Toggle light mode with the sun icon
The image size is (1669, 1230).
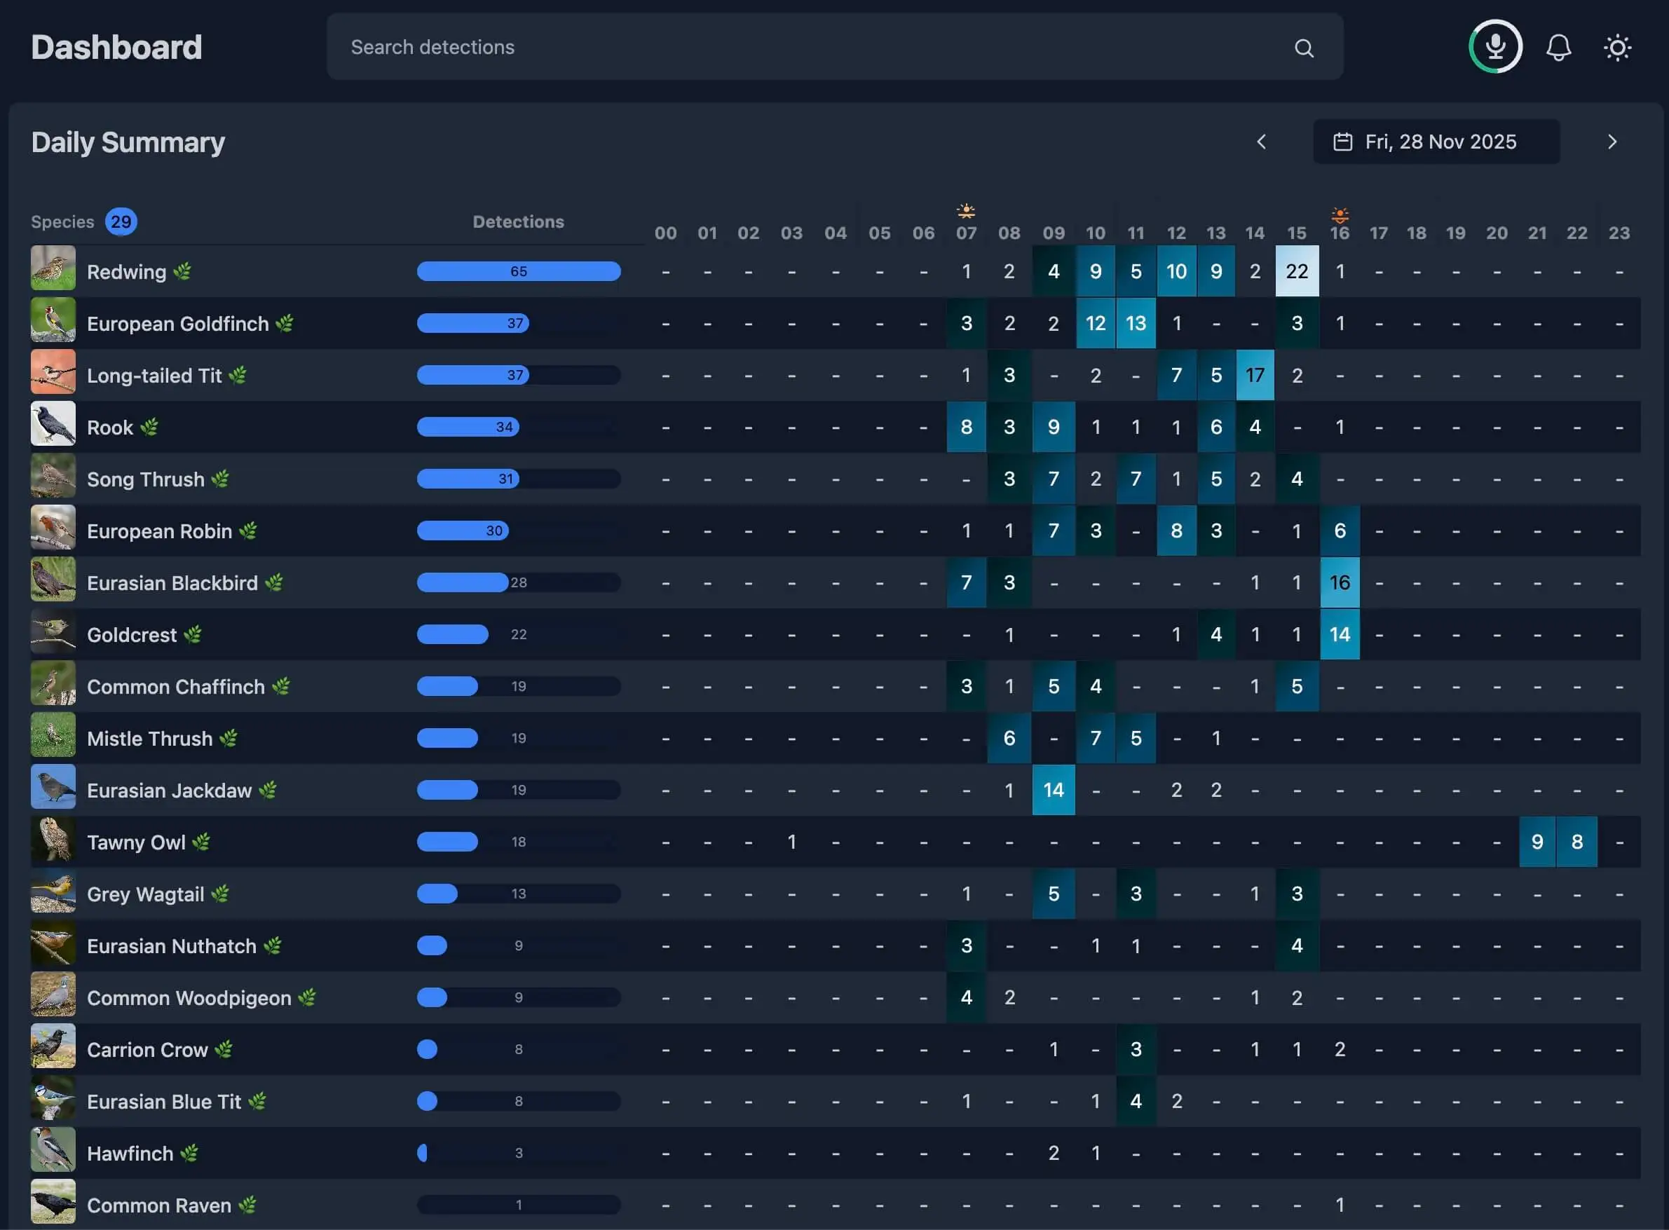(x=1617, y=47)
